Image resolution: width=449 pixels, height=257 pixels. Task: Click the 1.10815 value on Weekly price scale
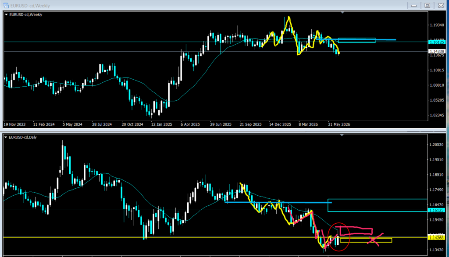(x=437, y=70)
